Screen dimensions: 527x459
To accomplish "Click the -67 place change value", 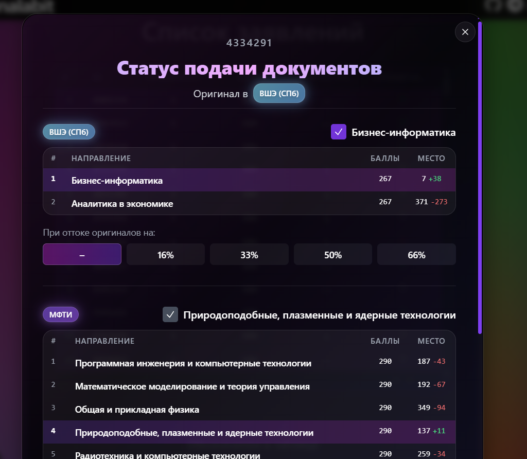I will pos(440,385).
